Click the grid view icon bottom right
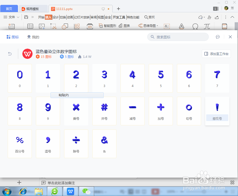 [232, 182]
